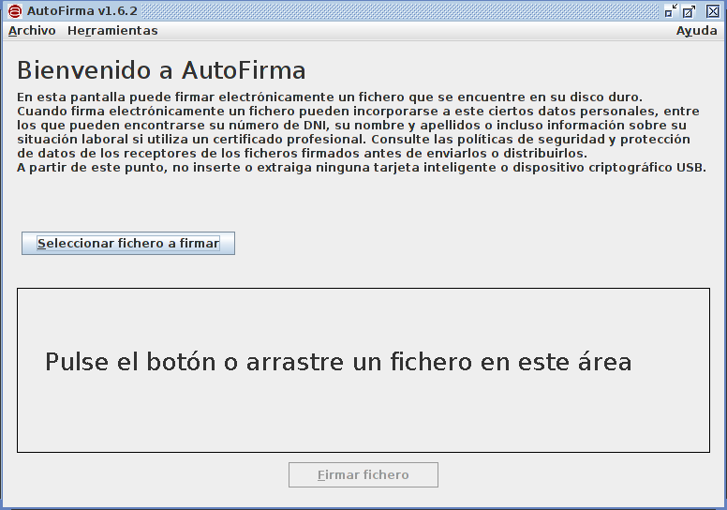727x510 pixels.
Task: Click the warning line starting 'A partir de este punto'
Action: [x=361, y=168]
